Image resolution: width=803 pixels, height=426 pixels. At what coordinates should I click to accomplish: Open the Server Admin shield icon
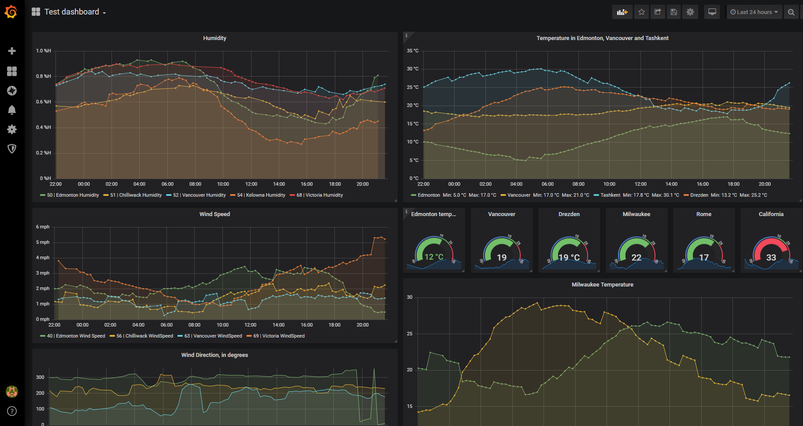pos(12,149)
